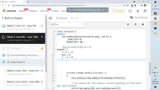Screen dimensions: 160x90
Task: Click the browser address bar URL
Action: (x=50, y=5)
